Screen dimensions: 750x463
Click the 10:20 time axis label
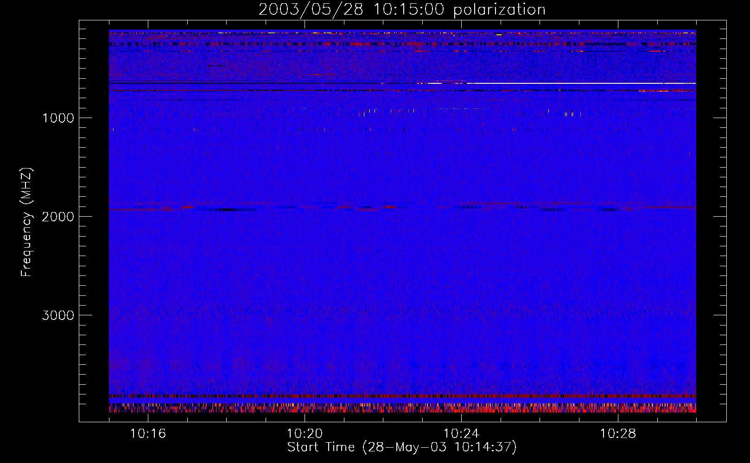coord(305,433)
